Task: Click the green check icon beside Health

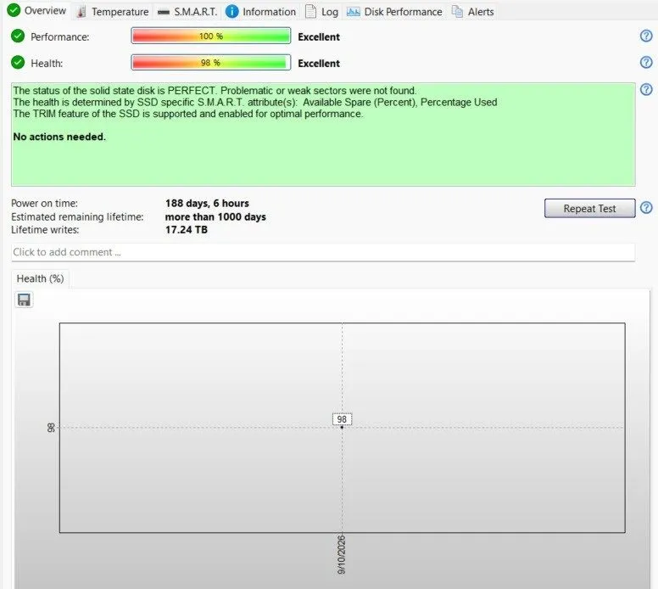Action: (18, 63)
